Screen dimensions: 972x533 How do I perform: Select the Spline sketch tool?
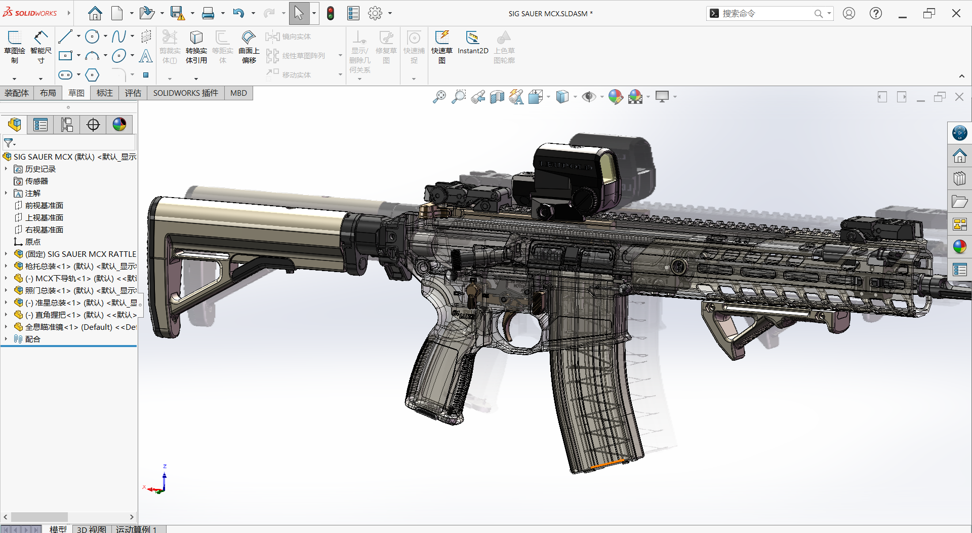click(119, 36)
